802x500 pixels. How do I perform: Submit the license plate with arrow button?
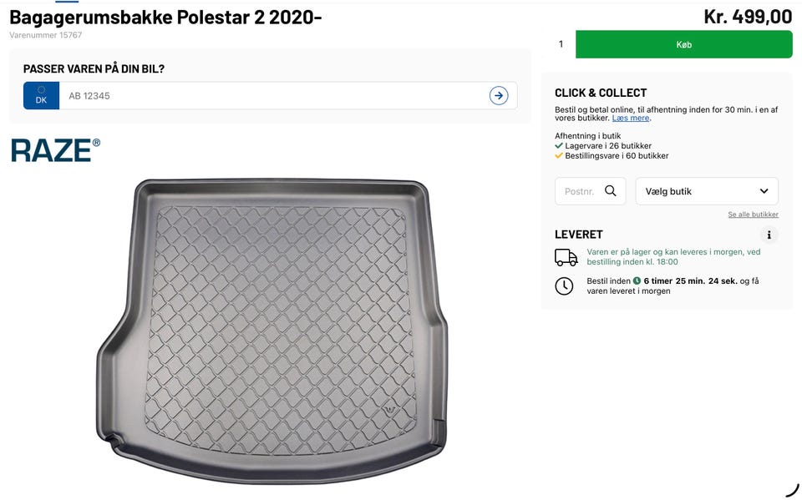[499, 96]
